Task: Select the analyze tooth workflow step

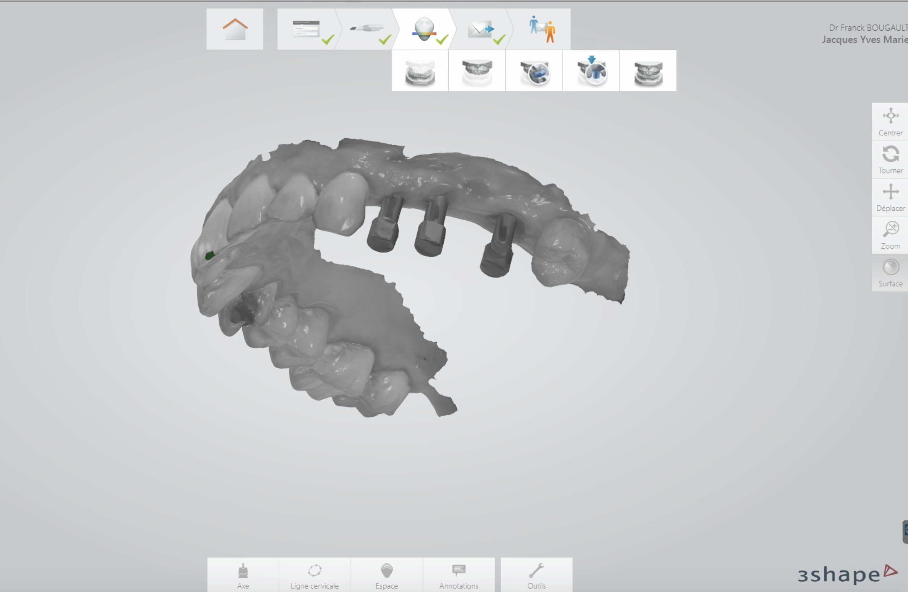Action: pos(424,29)
